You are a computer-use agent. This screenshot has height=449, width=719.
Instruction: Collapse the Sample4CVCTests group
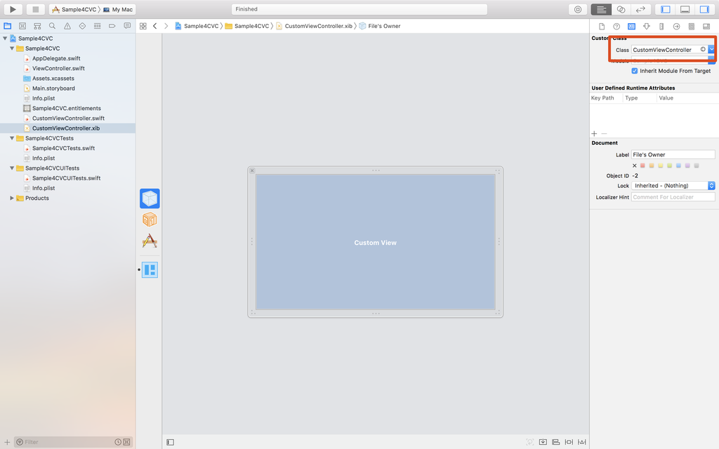click(12, 138)
